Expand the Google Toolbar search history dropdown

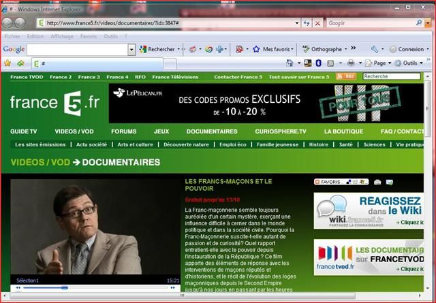(x=131, y=50)
